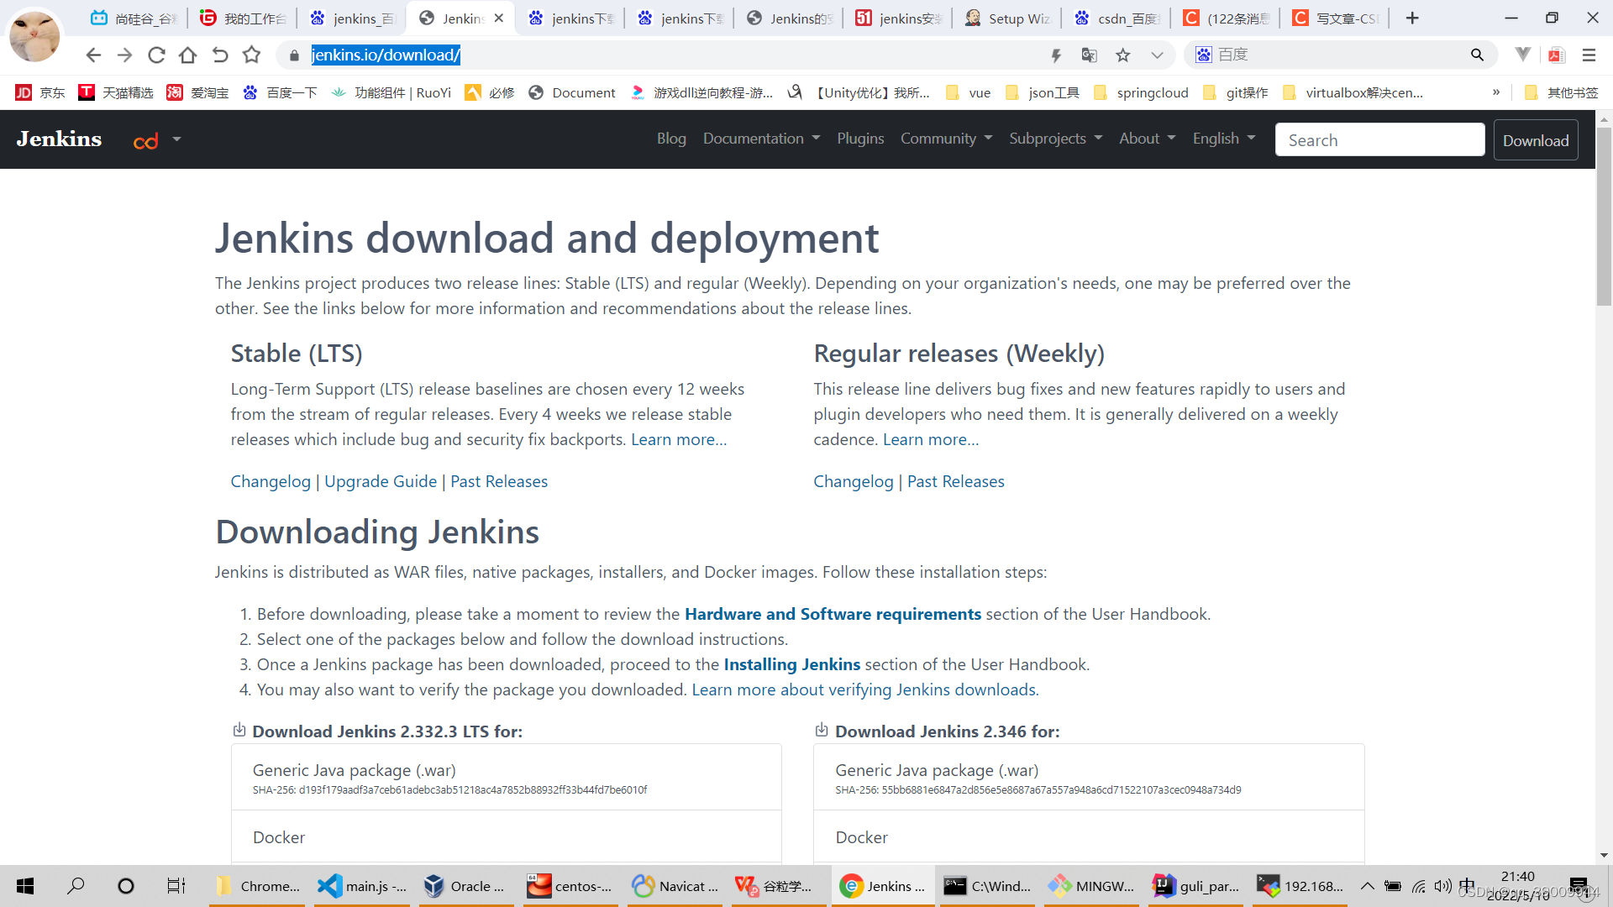Click the translate page icon in address bar
Screen dimensions: 1613x907
tap(1090, 55)
